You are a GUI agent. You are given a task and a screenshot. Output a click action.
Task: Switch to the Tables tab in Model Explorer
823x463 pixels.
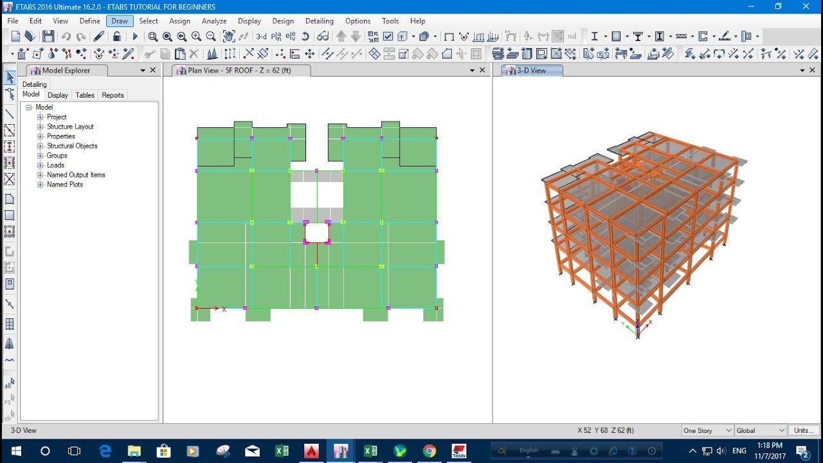pos(84,95)
